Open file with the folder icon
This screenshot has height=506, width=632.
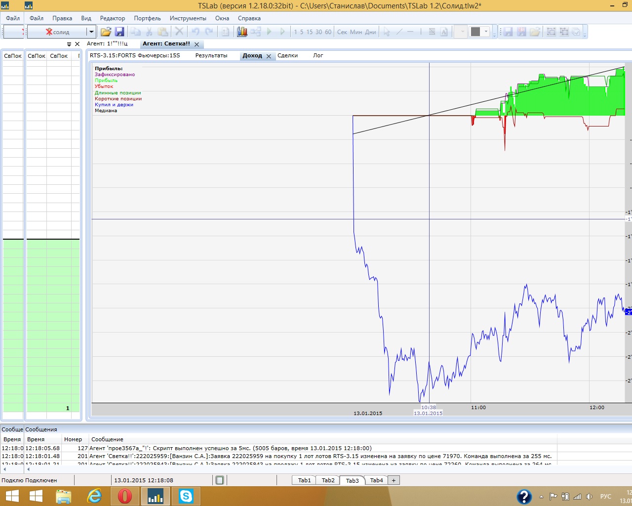tap(106, 32)
